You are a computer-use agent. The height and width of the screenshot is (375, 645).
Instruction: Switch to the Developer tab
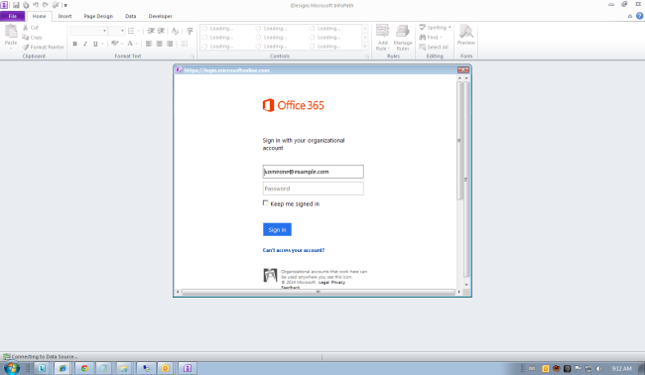click(160, 16)
